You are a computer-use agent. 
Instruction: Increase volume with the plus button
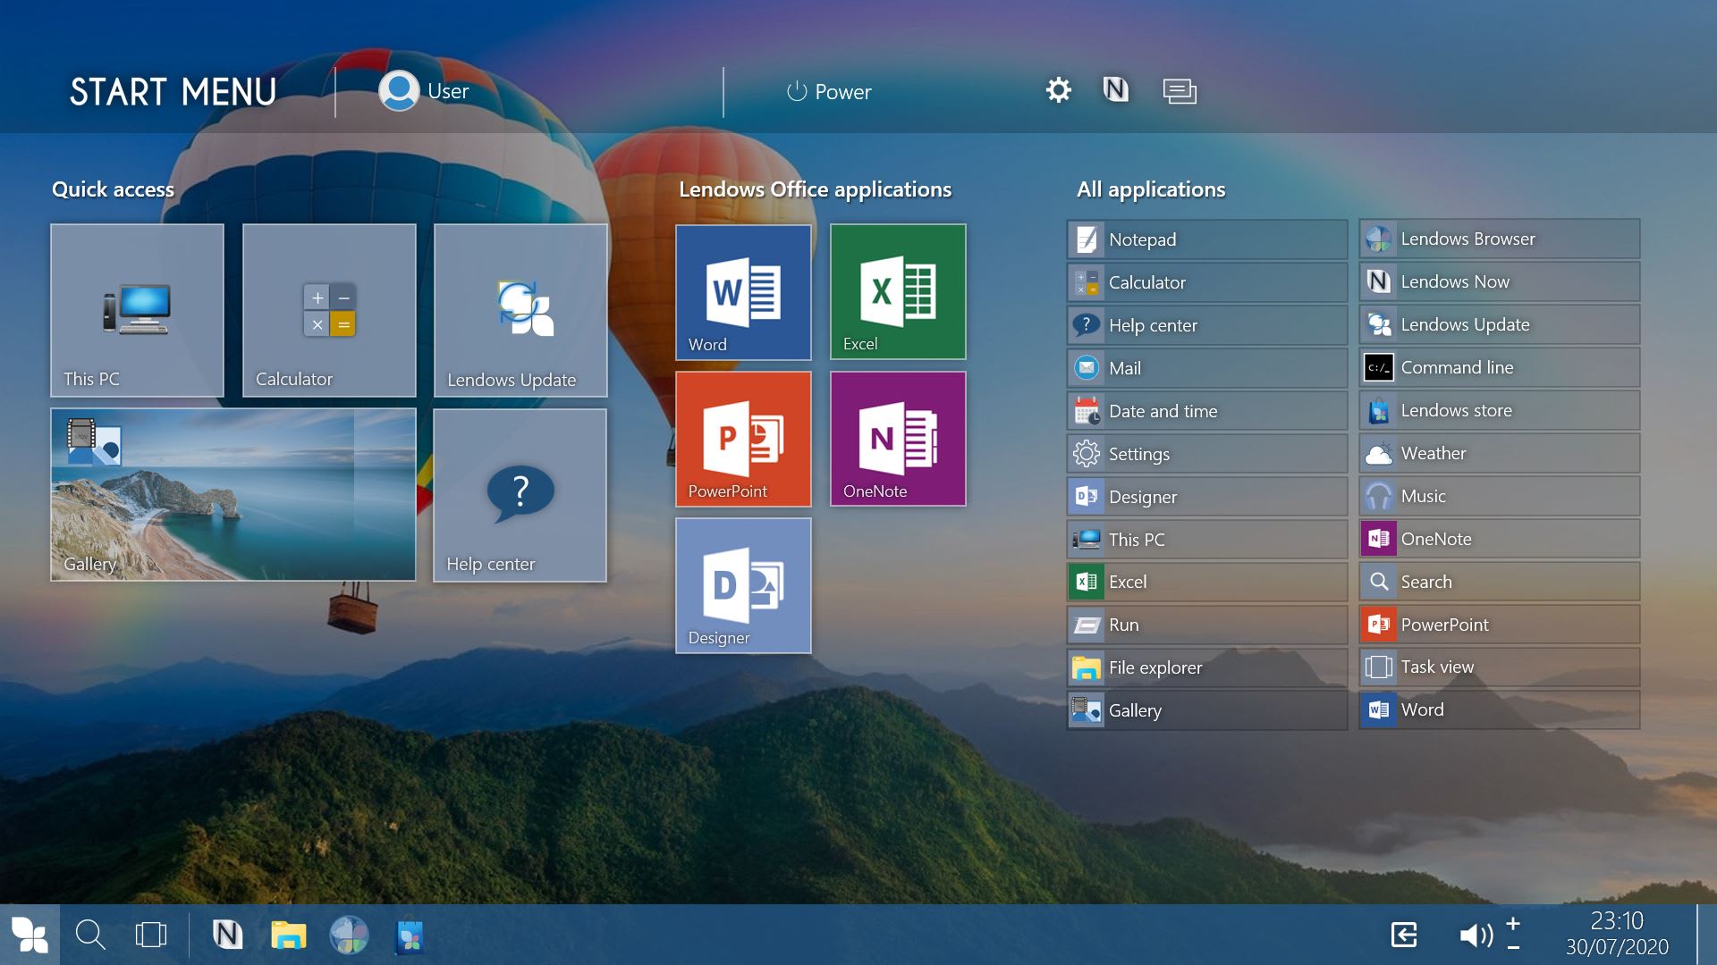click(1513, 923)
